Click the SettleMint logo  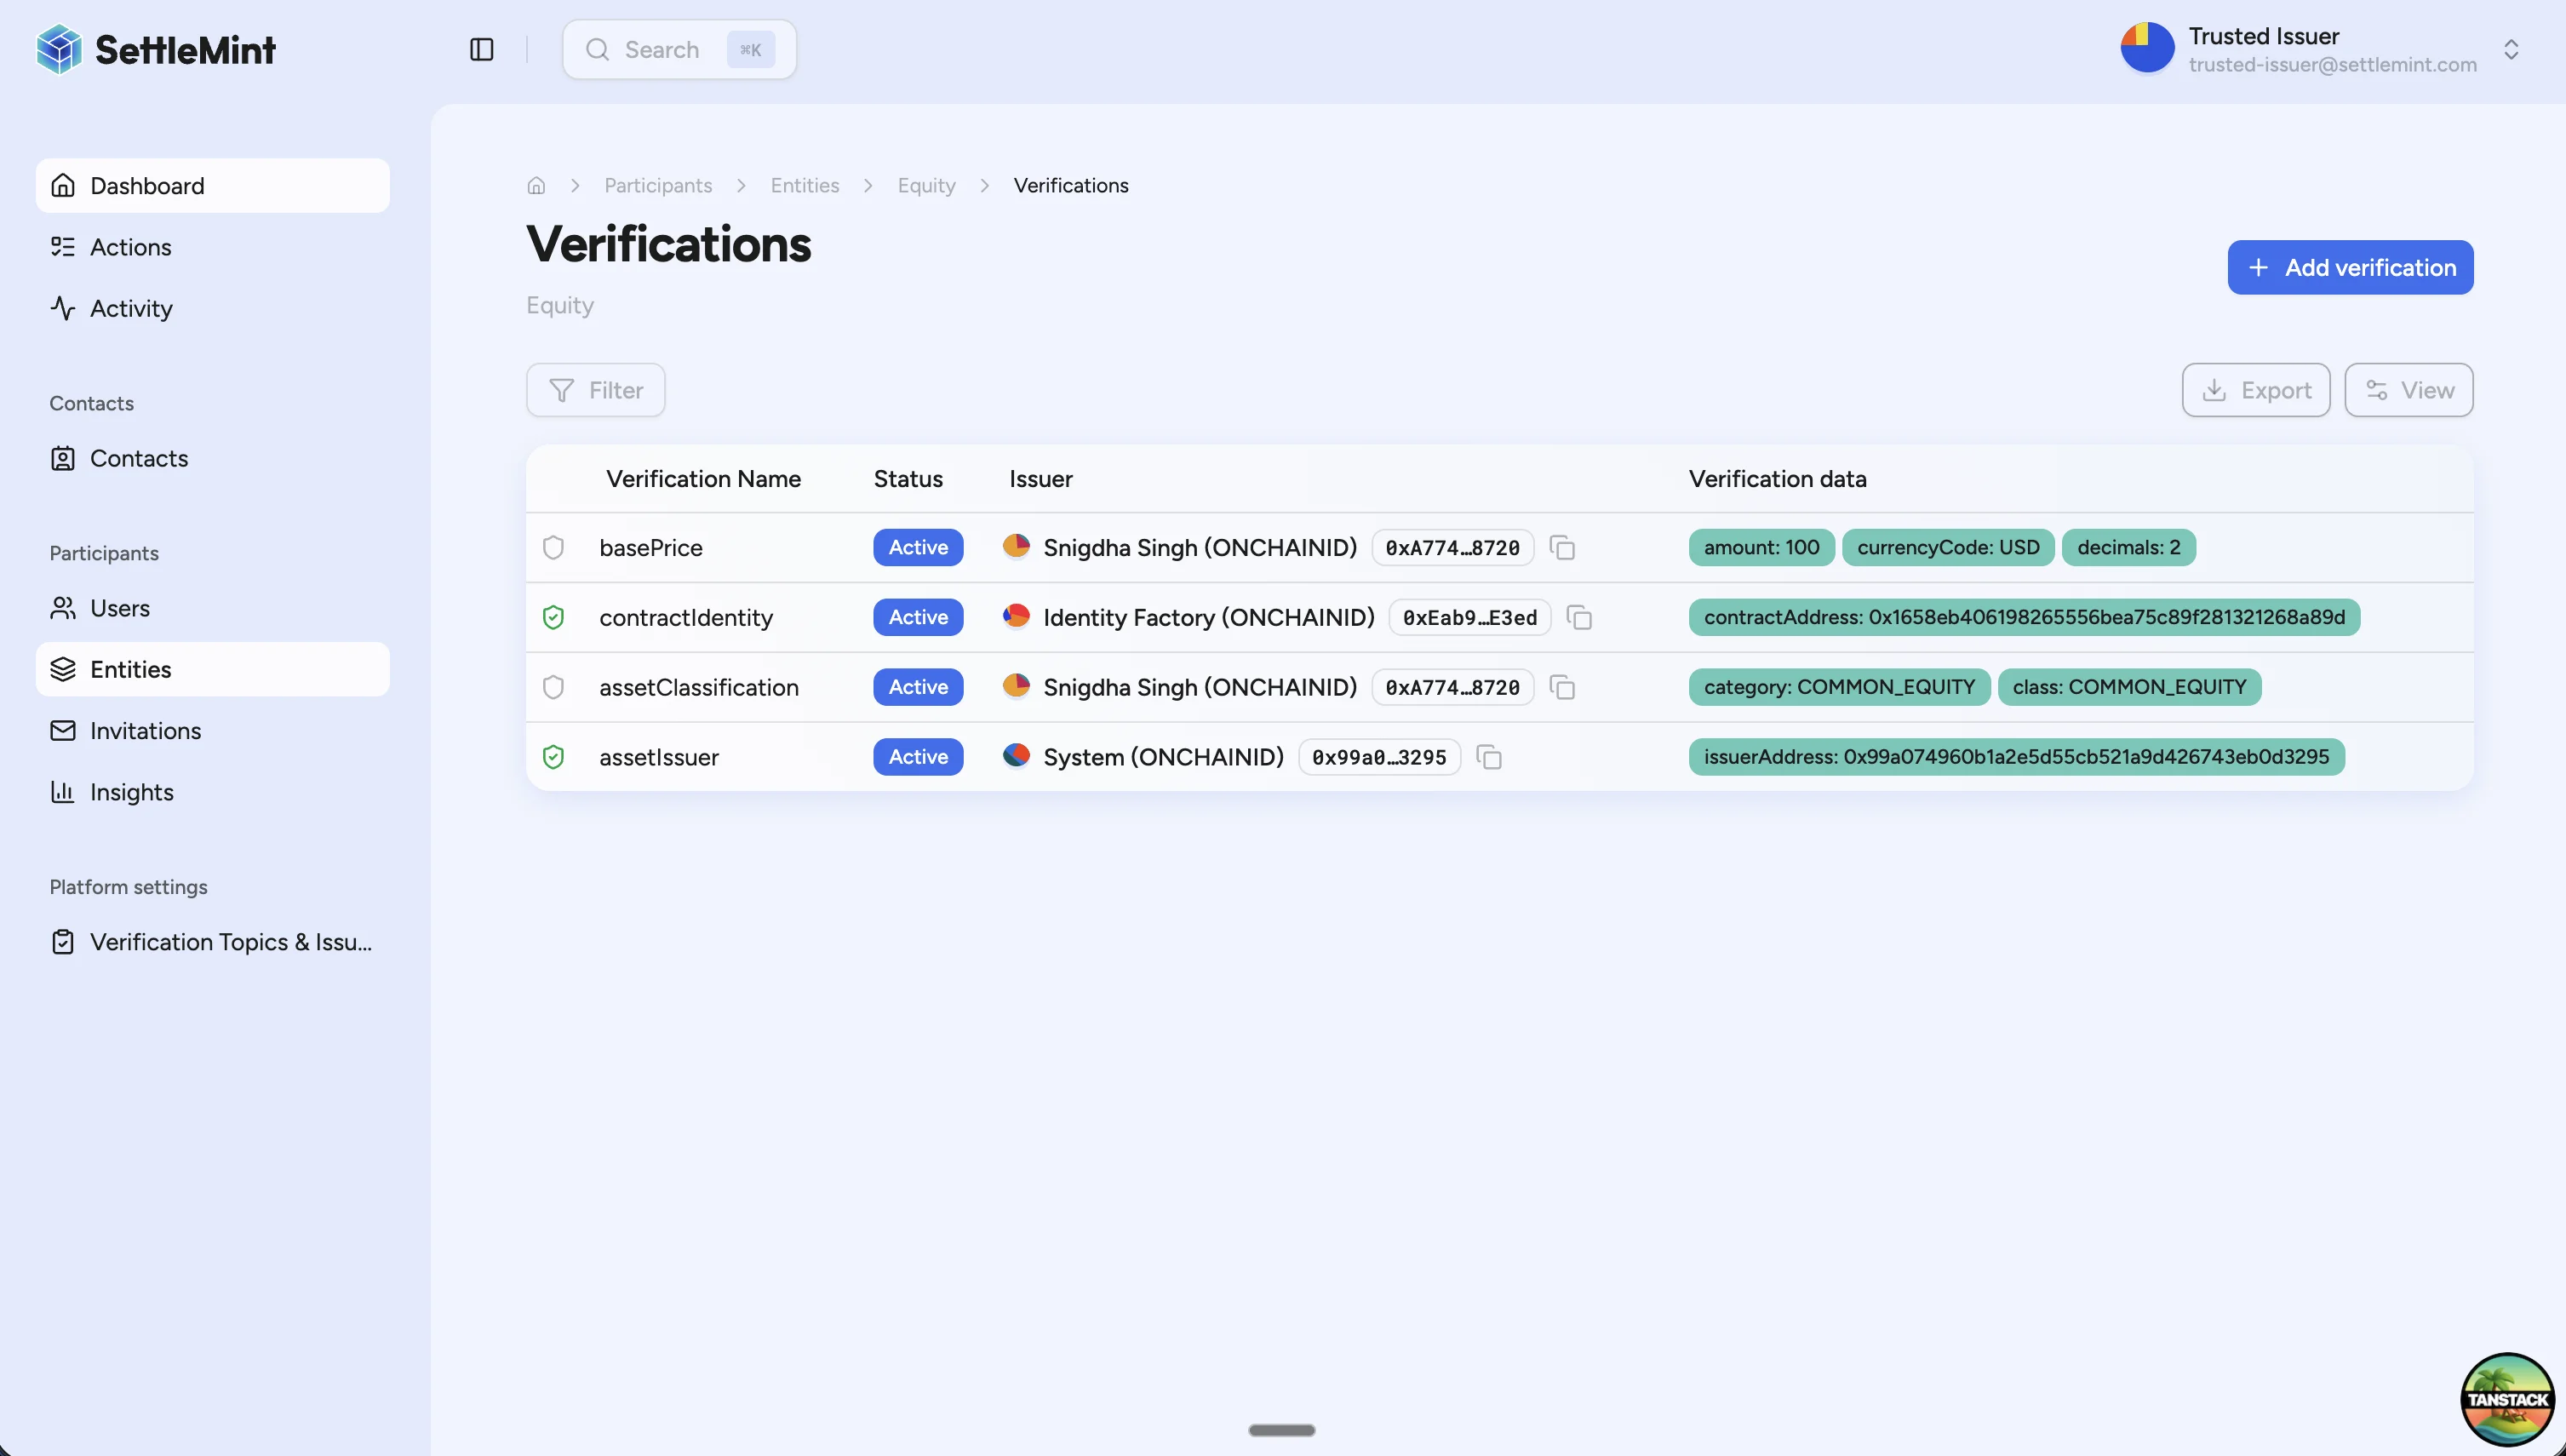click(x=155, y=48)
